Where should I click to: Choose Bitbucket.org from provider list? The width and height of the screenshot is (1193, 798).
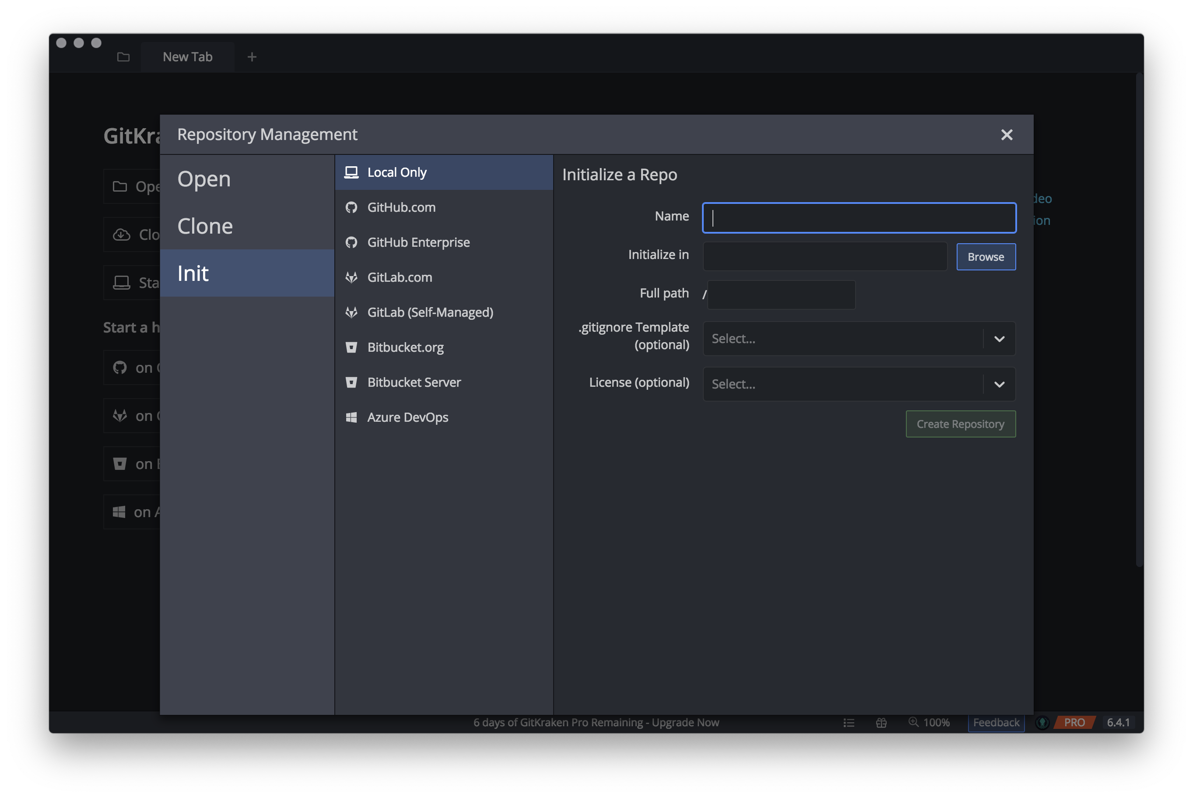tap(405, 348)
